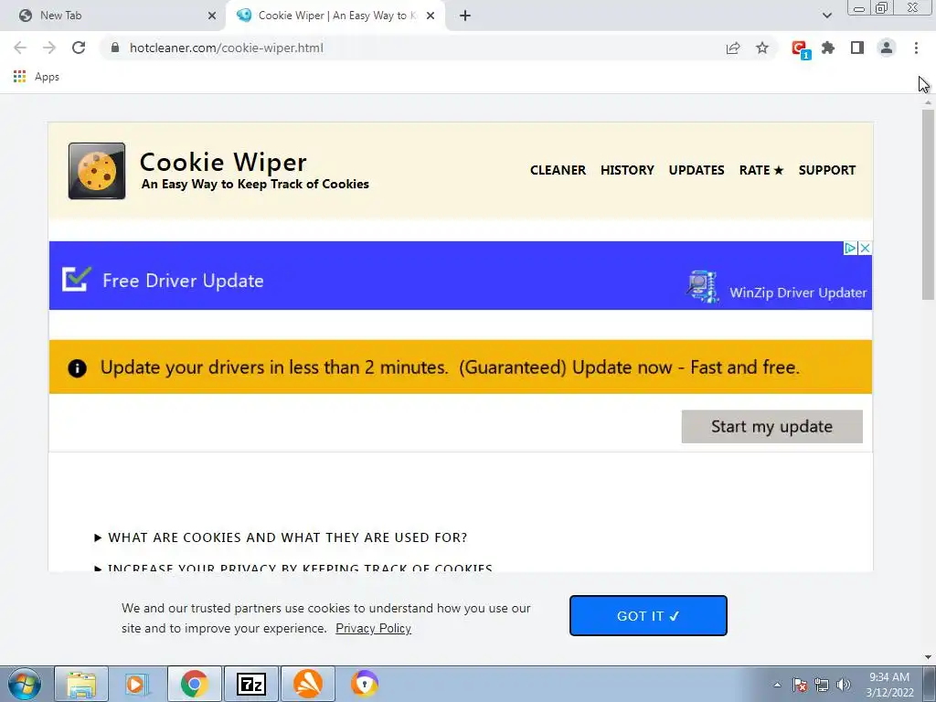Click the update drivers yellow banner text

450,367
